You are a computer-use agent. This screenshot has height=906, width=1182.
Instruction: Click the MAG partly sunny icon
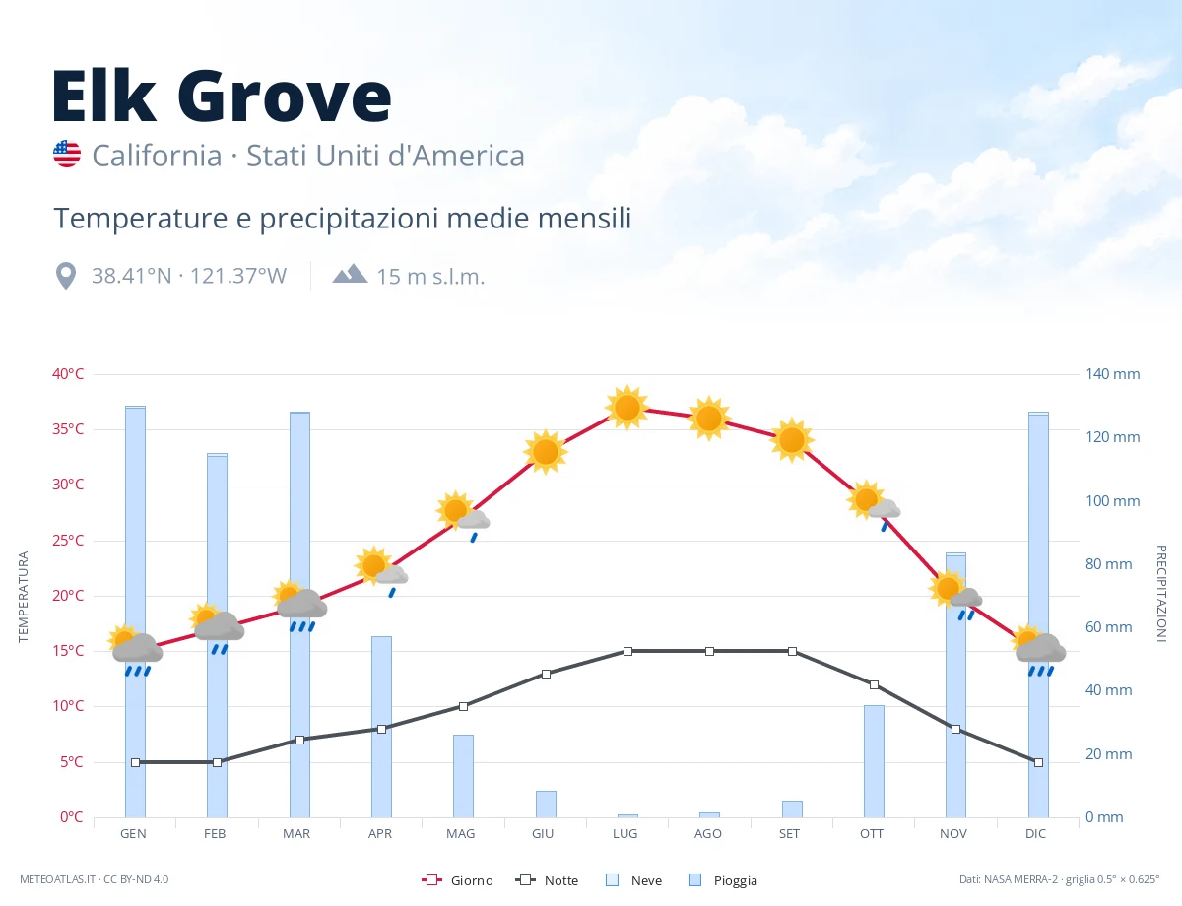[463, 516]
